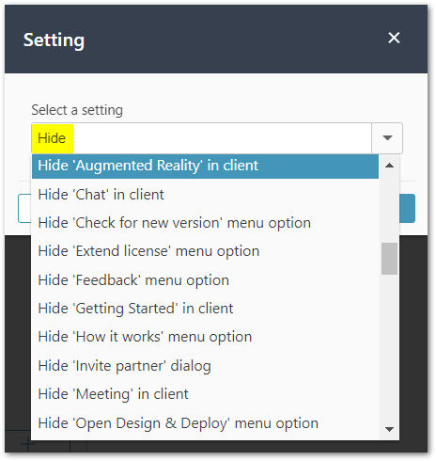436x461 pixels.
Task: Select Hide 'Augmented Reality' in client
Action: (x=205, y=166)
